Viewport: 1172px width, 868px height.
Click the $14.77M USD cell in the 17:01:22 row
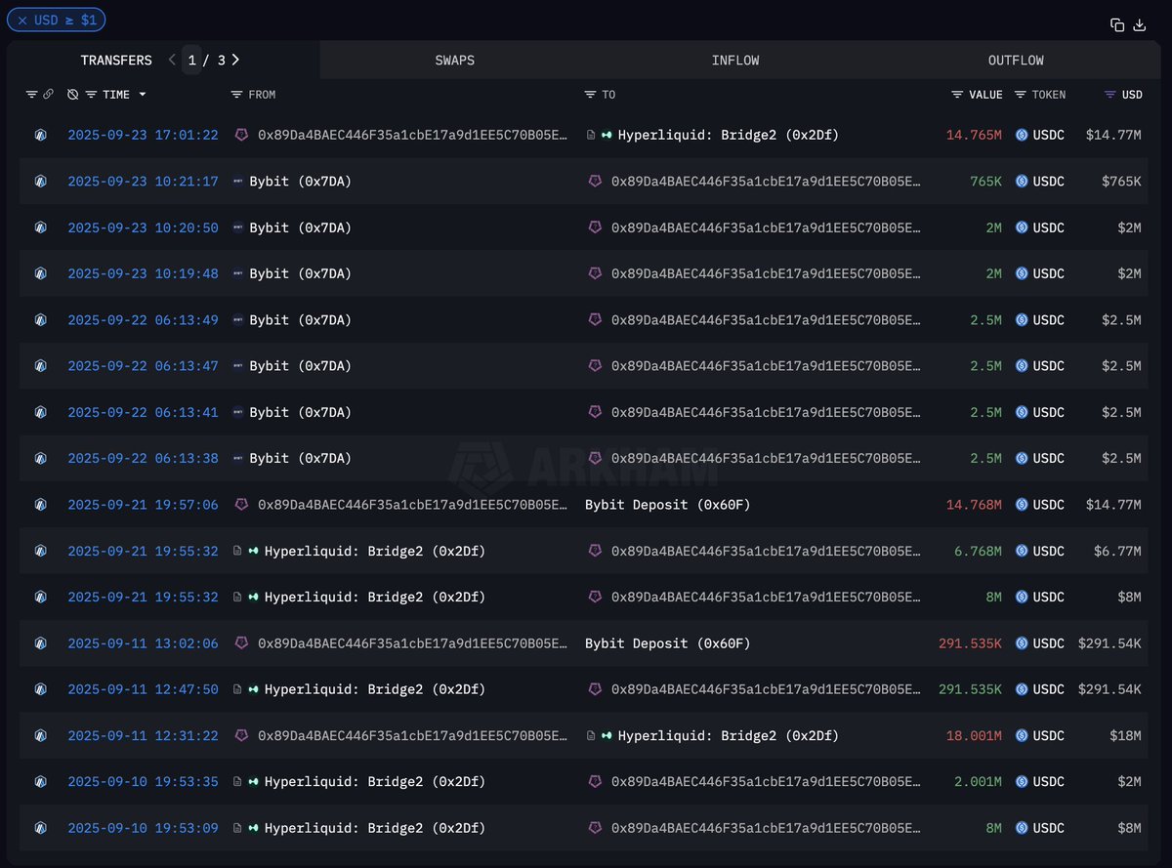[x=1113, y=135]
